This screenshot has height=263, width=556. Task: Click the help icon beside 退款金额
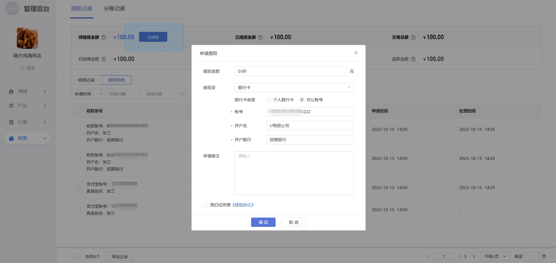[x=413, y=59]
